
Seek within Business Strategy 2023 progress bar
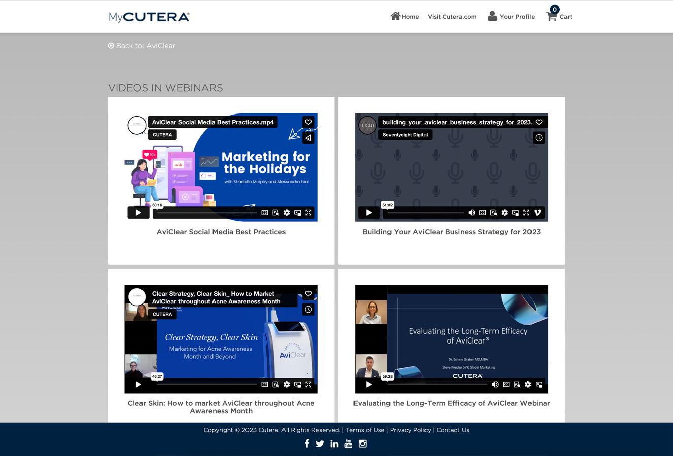coord(426,213)
